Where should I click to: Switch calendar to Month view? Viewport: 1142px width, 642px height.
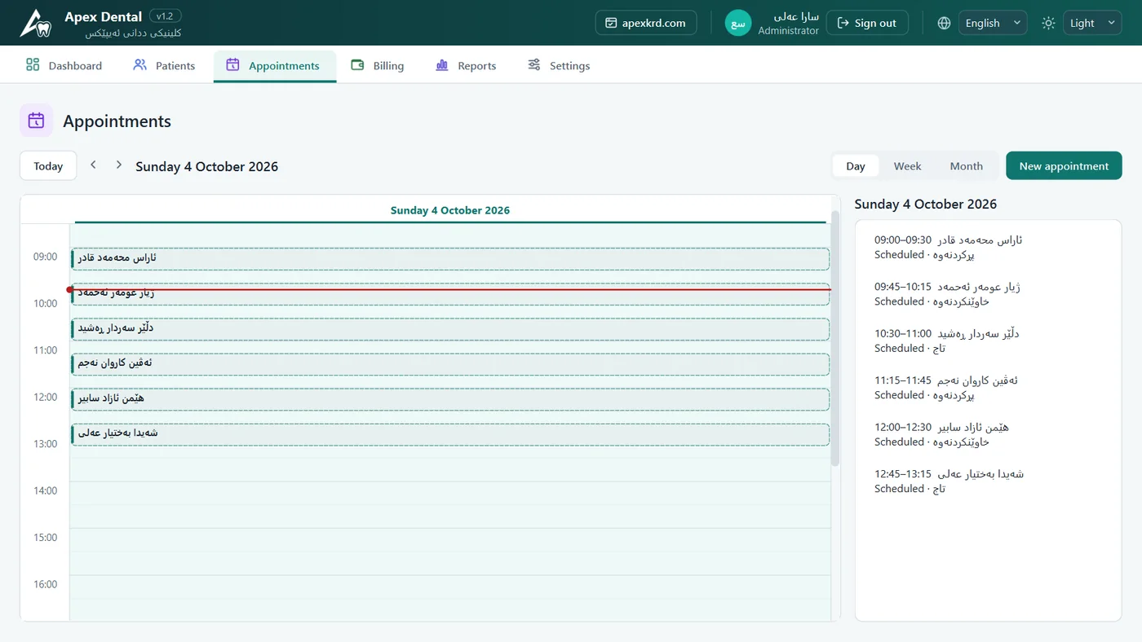pyautogui.click(x=967, y=166)
